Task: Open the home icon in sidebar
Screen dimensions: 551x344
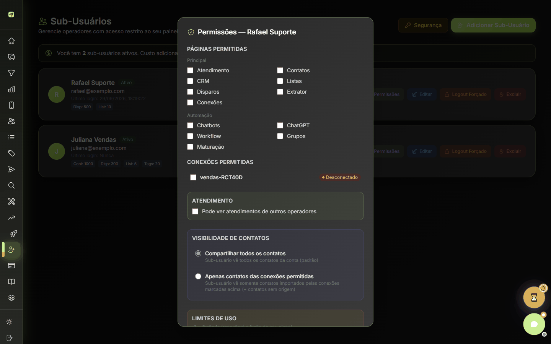Action: click(x=11, y=41)
